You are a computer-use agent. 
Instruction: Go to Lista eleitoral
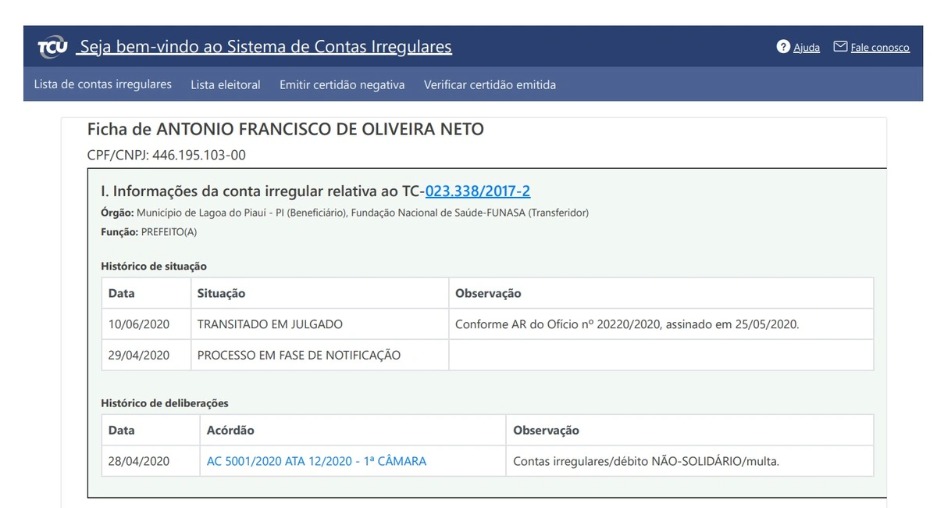(x=226, y=84)
